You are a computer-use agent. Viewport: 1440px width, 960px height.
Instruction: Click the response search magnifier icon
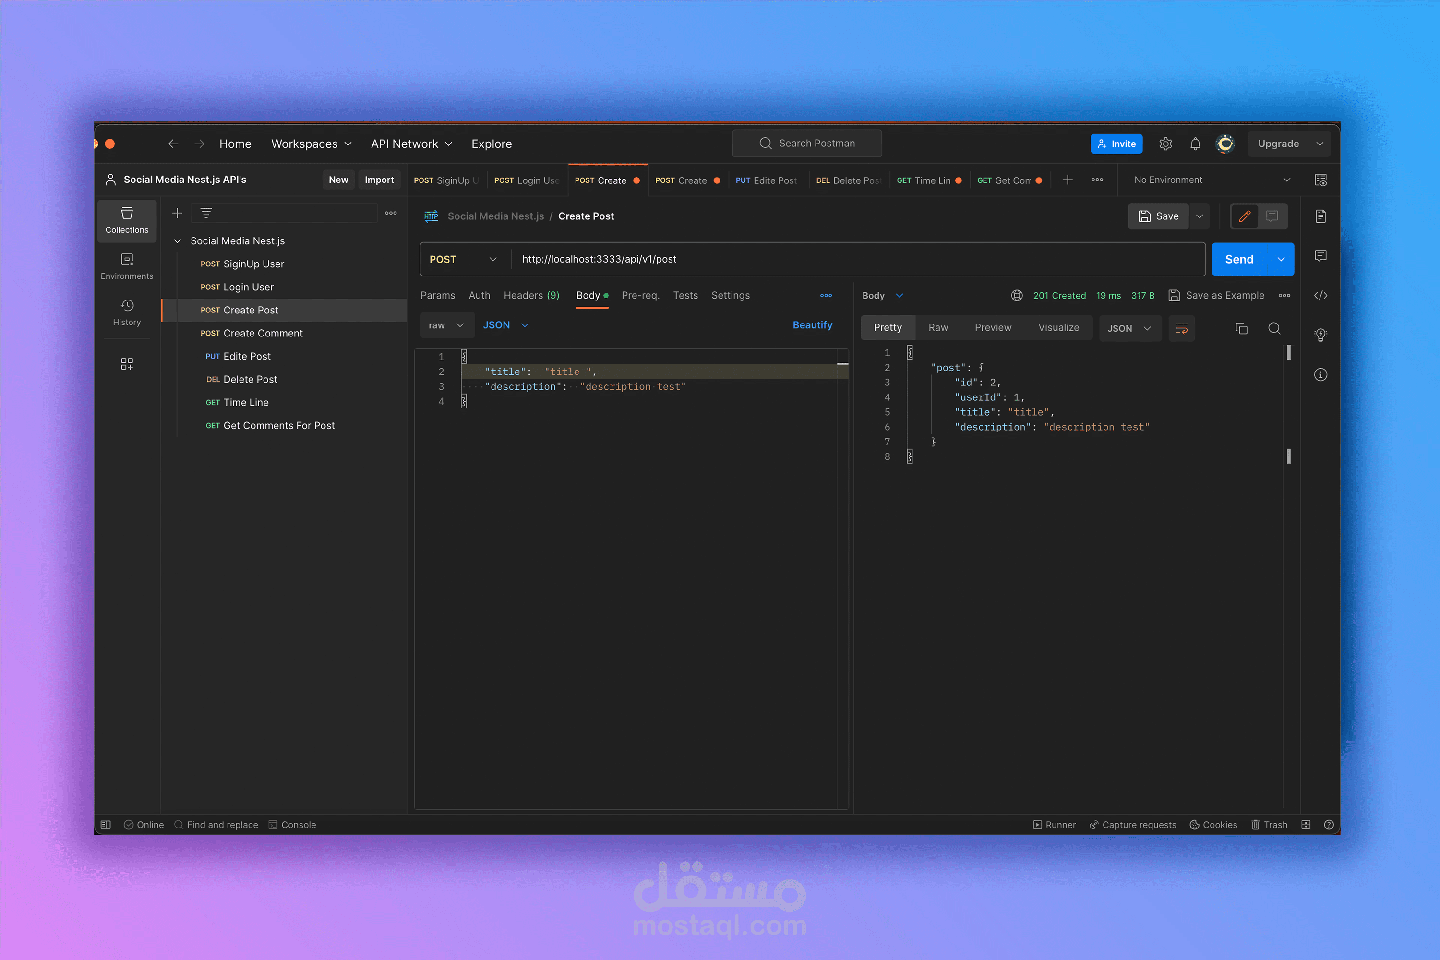[1274, 329]
